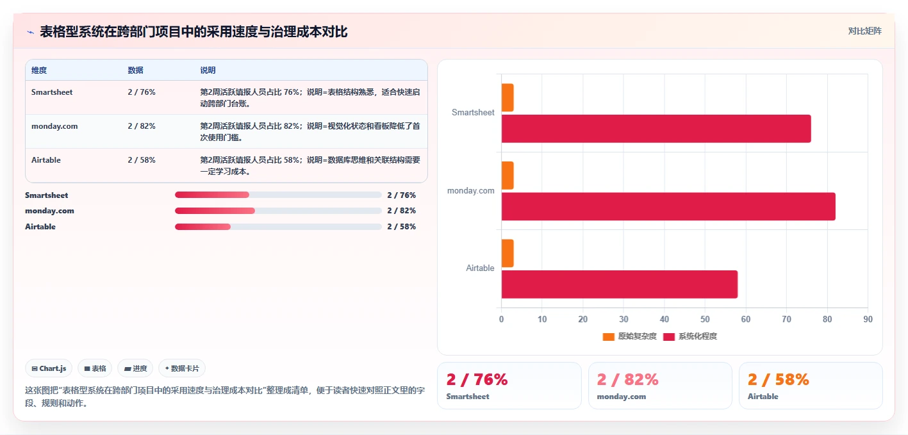The height and width of the screenshot is (435, 908).
Task: Select the 进度 tag chip
Action: tap(135, 368)
